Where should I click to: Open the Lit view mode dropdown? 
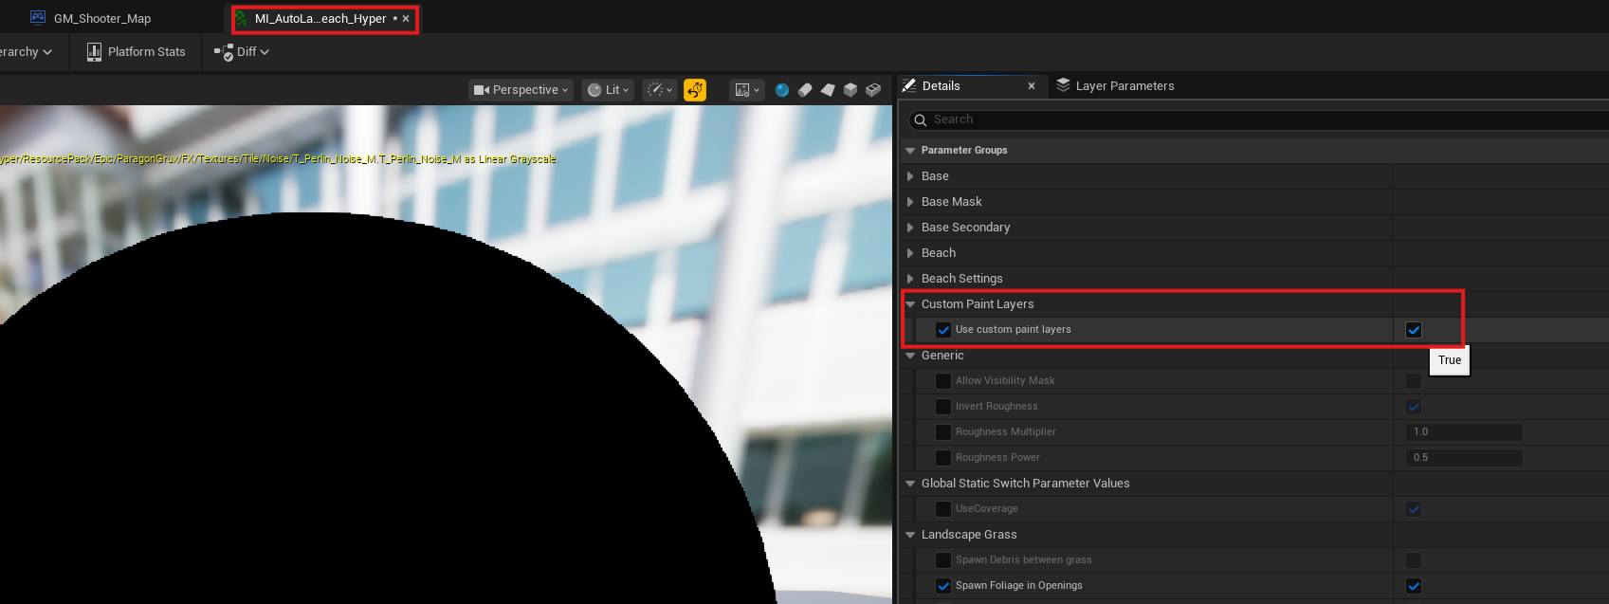[608, 90]
